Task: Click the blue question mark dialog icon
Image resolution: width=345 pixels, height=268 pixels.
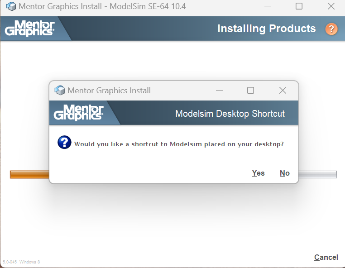Action: click(x=64, y=142)
